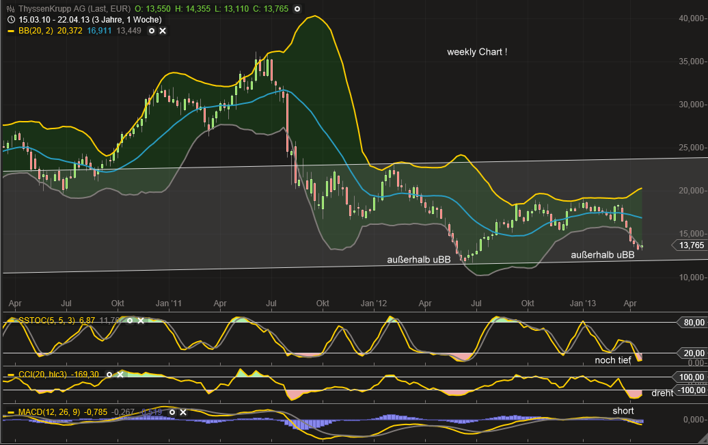Select the 'short' annotation in MACD panel
The image size is (708, 445).
(623, 411)
